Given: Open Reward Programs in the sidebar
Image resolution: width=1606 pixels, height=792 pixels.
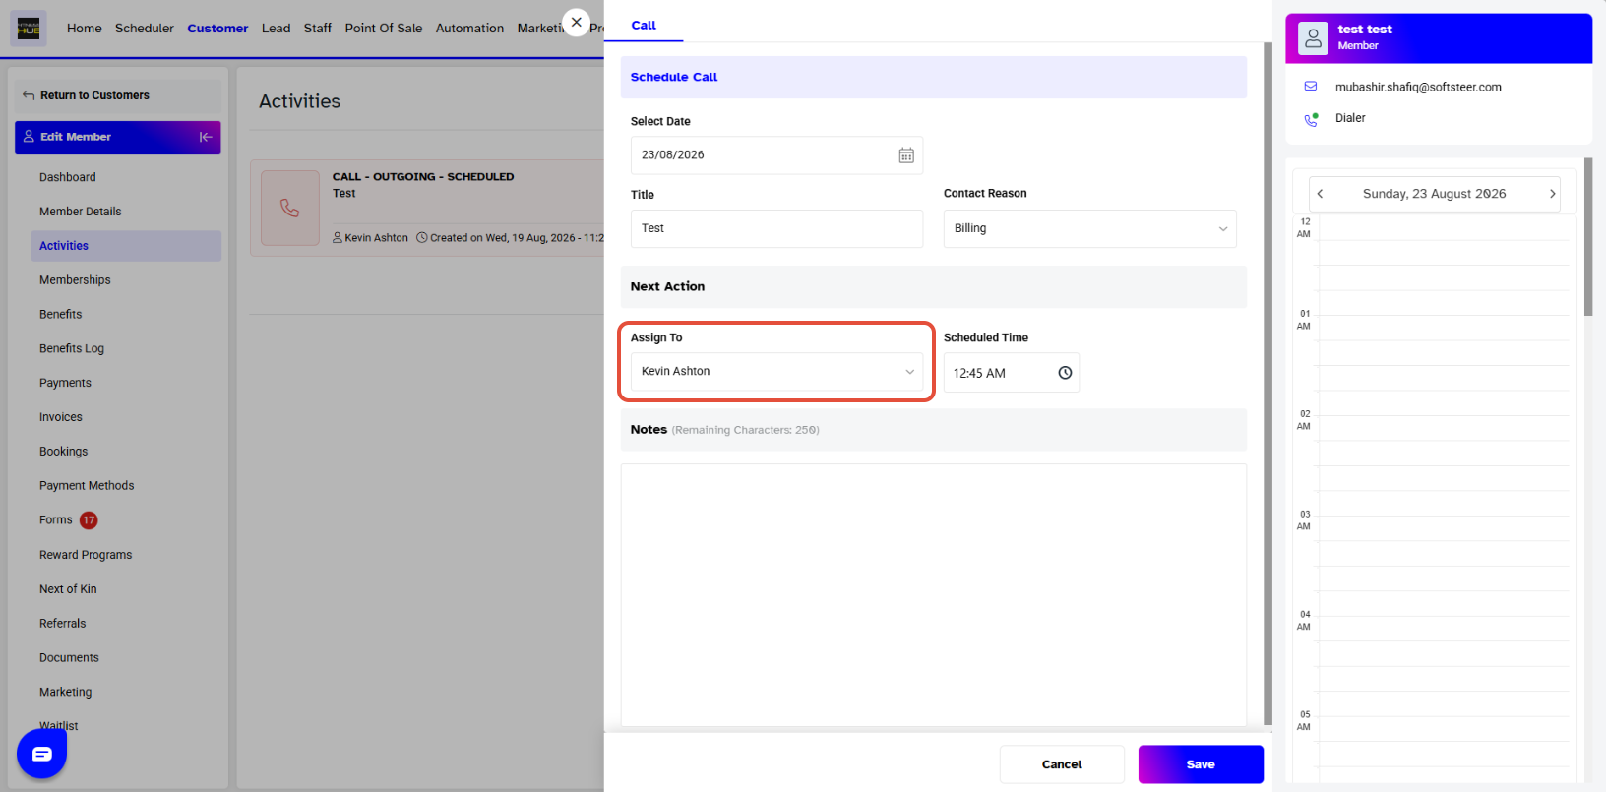Looking at the screenshot, I should click(86, 555).
